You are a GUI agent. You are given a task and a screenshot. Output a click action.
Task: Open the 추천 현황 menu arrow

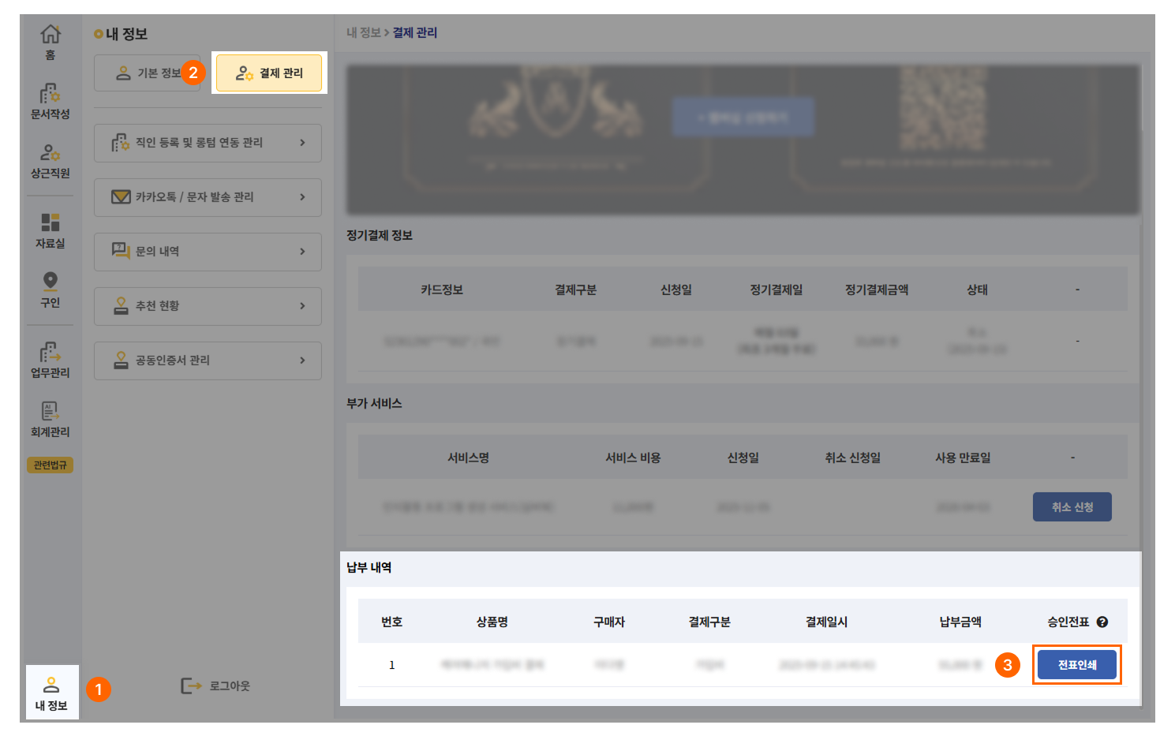[x=302, y=306]
